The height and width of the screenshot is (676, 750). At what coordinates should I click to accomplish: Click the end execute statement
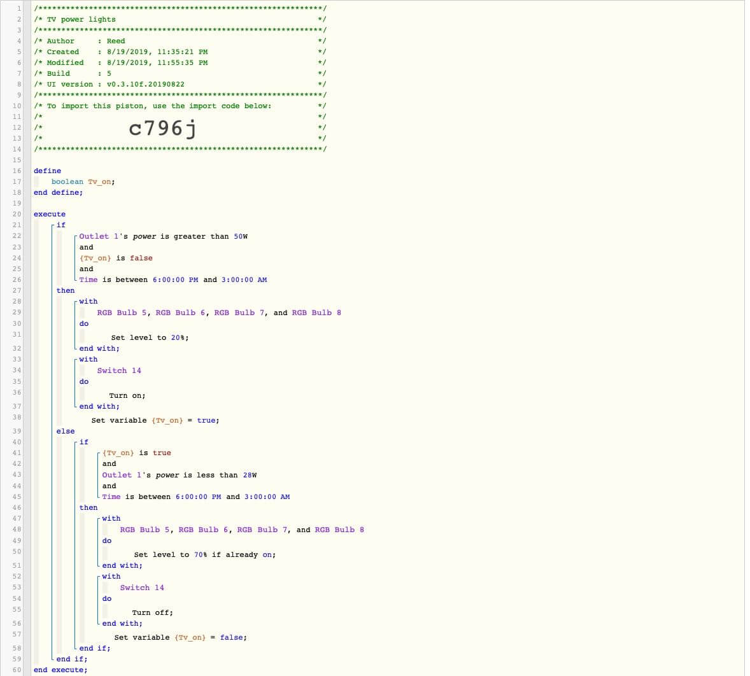[x=60, y=670]
